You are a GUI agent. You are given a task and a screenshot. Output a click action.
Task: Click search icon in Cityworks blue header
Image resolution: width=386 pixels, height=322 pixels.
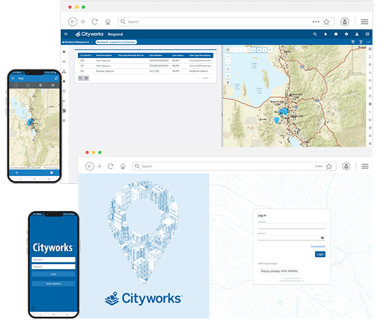(315, 34)
